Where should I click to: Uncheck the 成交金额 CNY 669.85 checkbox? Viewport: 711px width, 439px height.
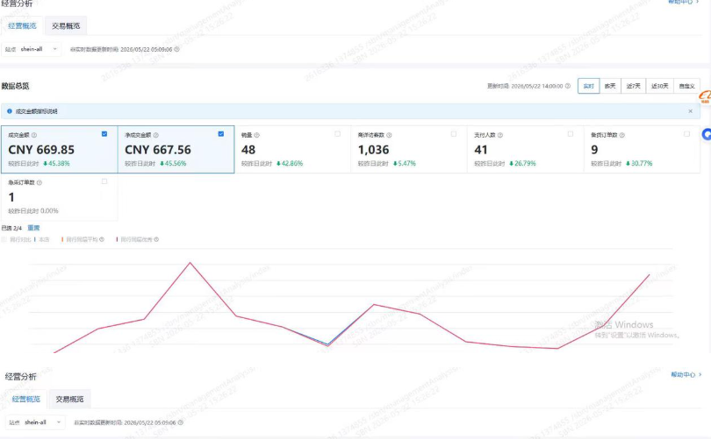coord(104,134)
